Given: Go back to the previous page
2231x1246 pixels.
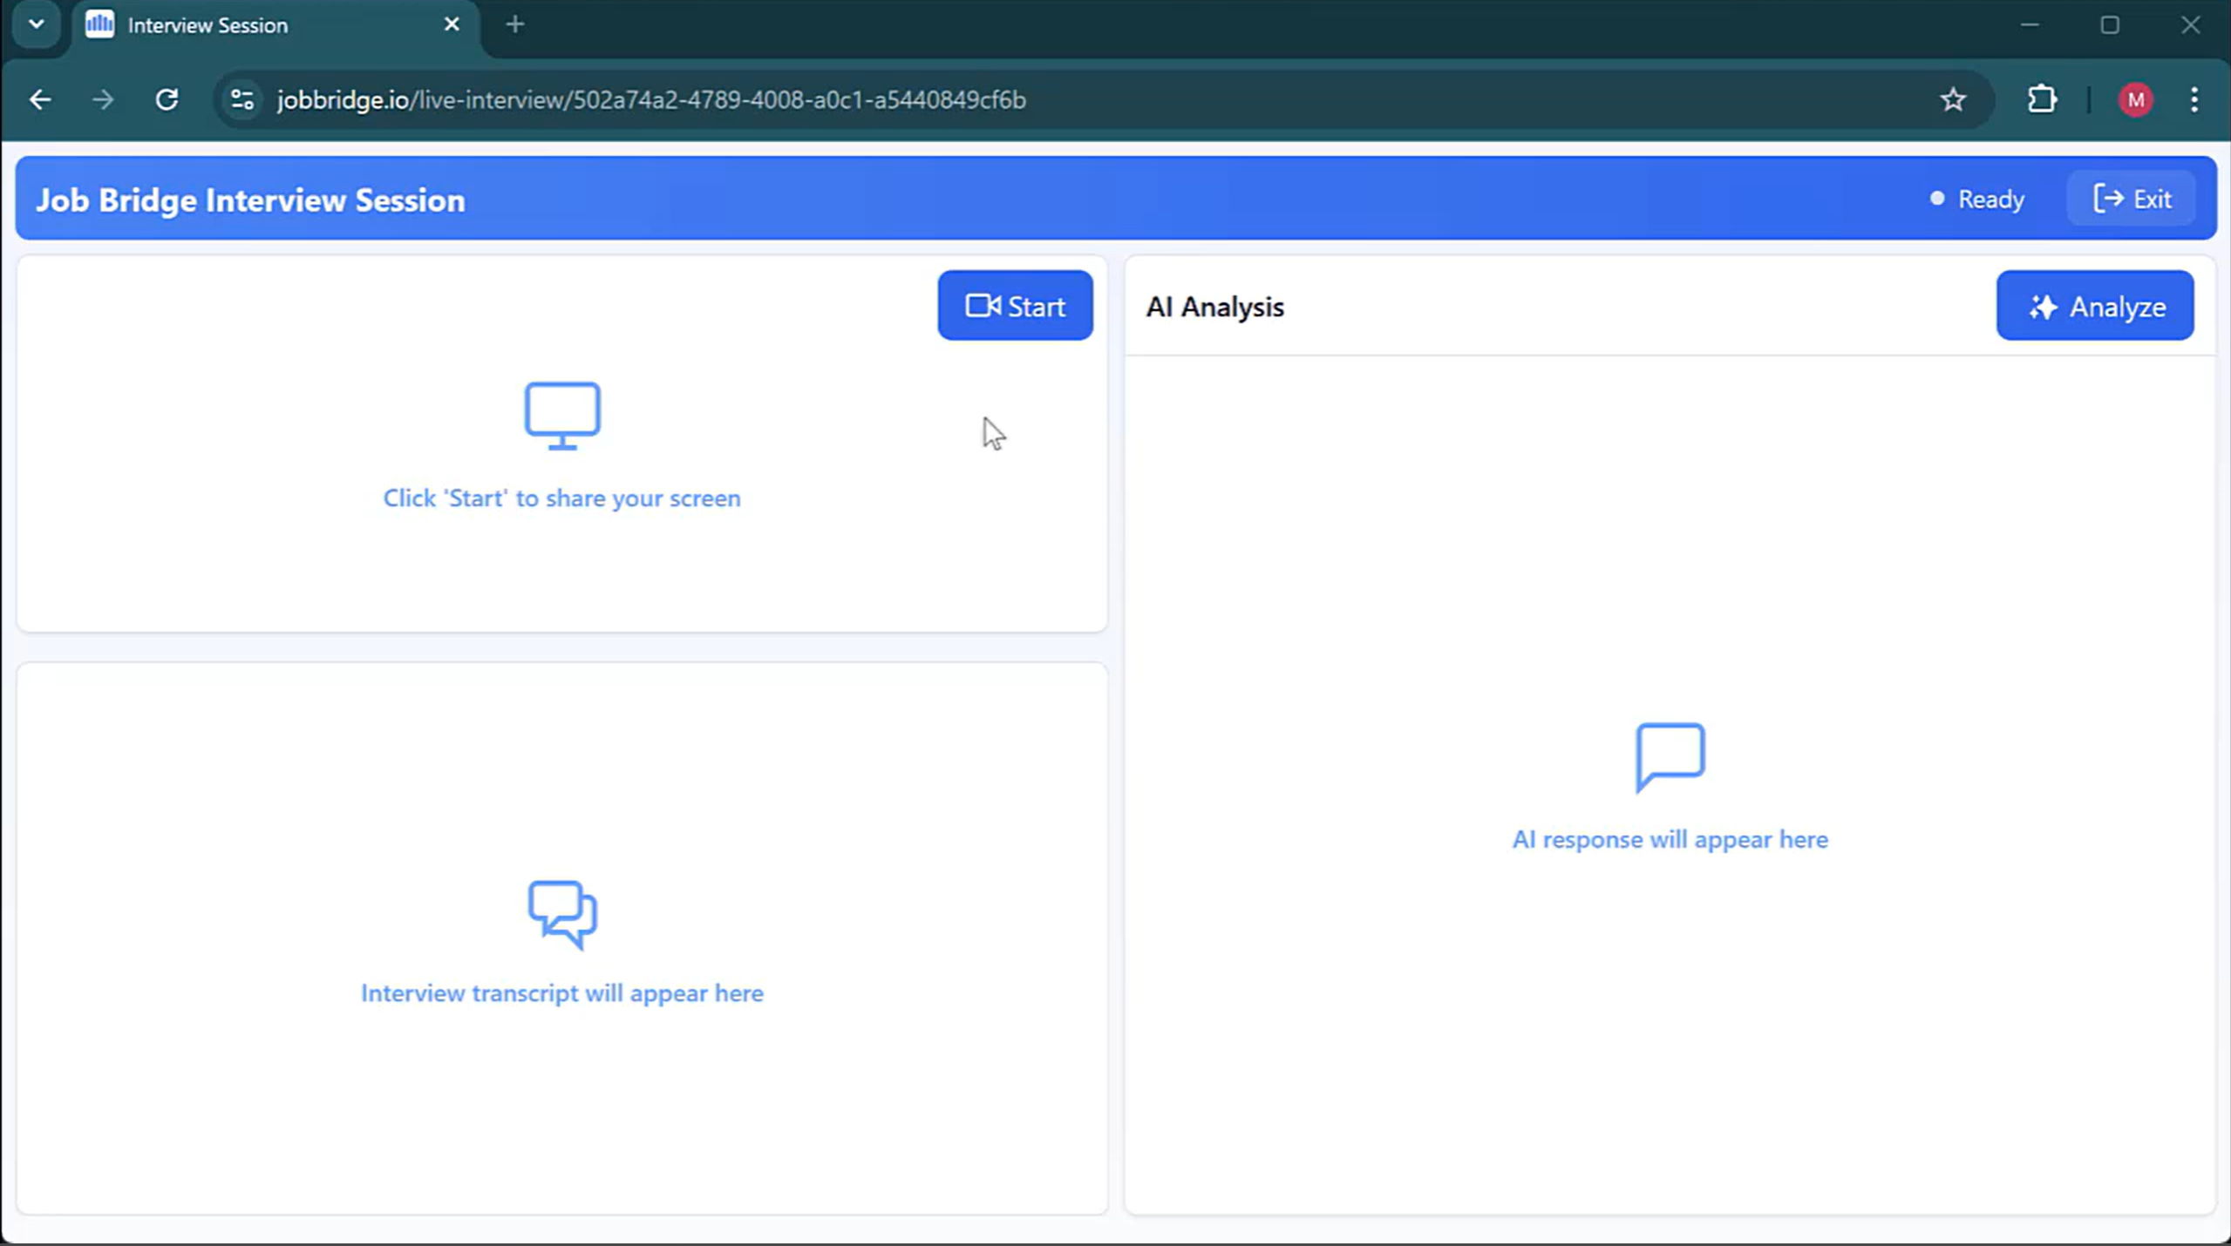Looking at the screenshot, I should point(40,100).
